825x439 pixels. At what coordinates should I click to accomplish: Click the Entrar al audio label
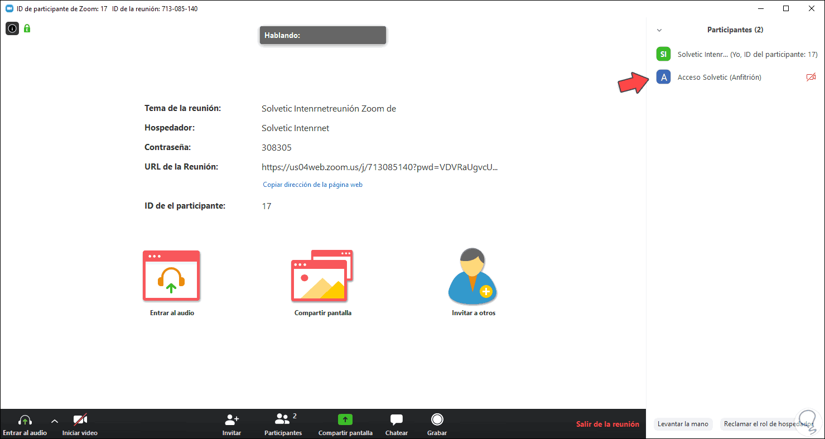tap(172, 313)
